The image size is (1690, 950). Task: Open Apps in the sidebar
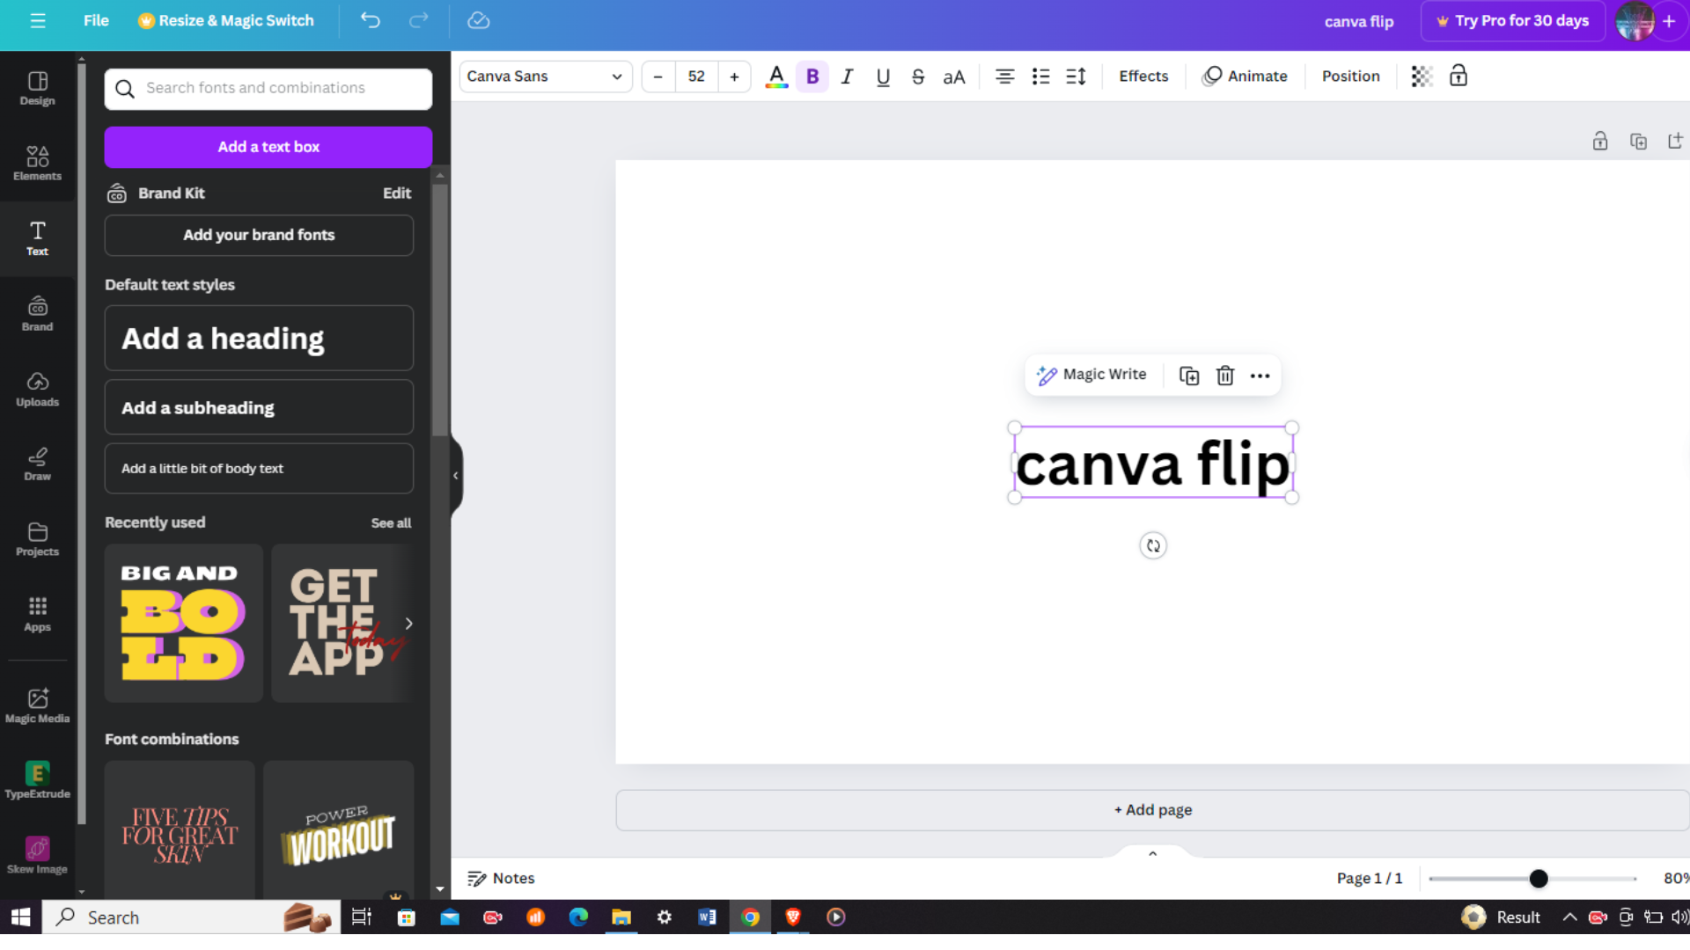[x=37, y=614]
